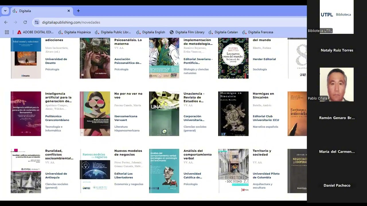Click publisher Universidad de Deusto
367x206 pixels.
tap(56, 61)
